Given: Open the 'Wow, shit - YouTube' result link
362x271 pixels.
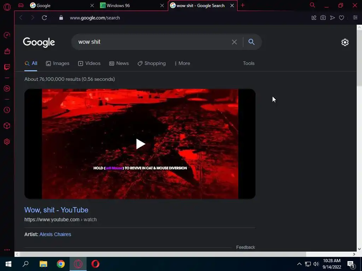Looking at the screenshot, I should [56, 210].
